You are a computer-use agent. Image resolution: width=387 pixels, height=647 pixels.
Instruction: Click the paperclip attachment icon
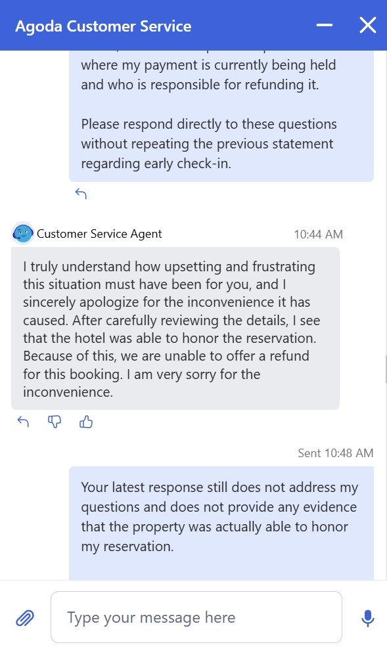click(25, 617)
